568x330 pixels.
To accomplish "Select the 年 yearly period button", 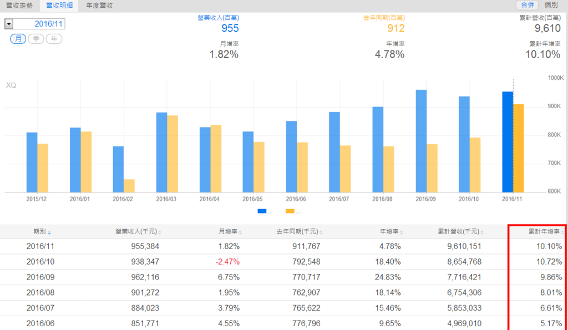I will coord(54,39).
